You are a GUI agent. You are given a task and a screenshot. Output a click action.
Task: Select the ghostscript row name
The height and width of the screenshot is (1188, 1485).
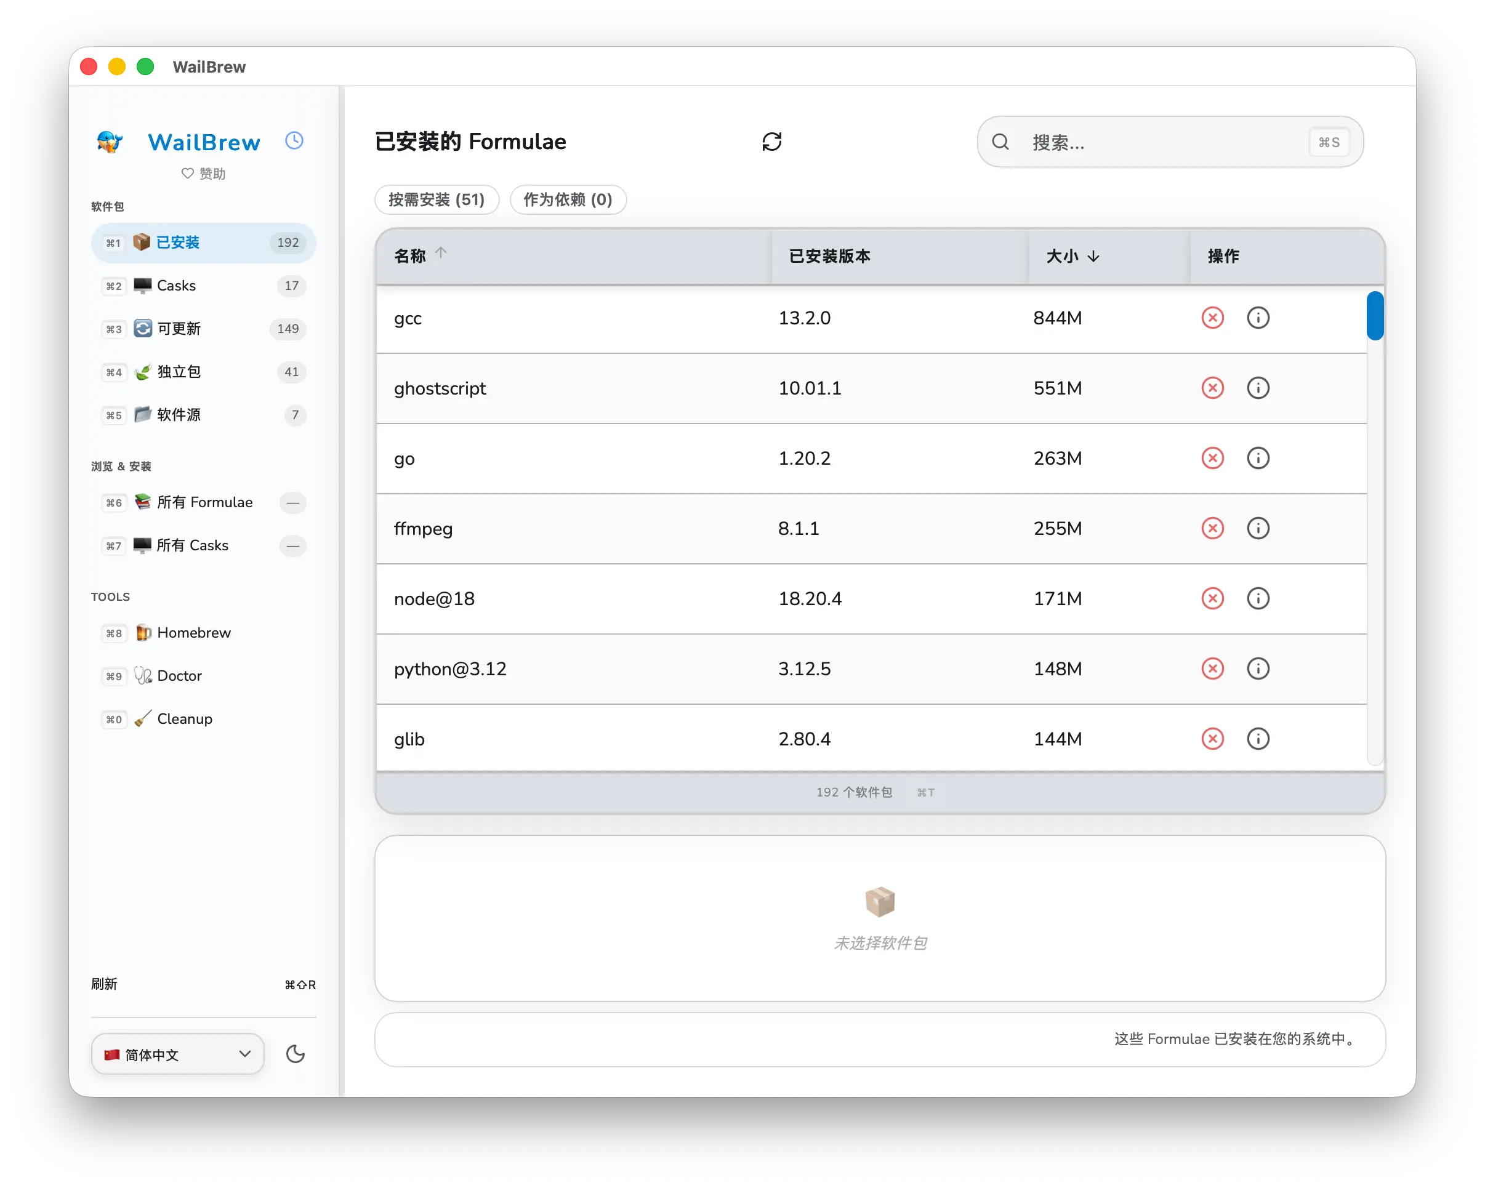click(440, 388)
